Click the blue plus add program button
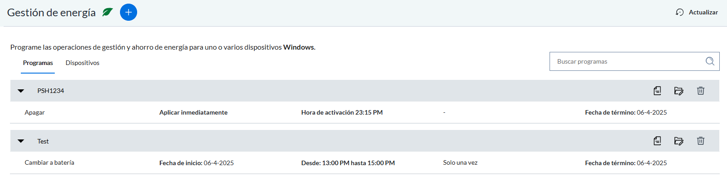Viewport: 727px width, 185px height. (x=129, y=12)
